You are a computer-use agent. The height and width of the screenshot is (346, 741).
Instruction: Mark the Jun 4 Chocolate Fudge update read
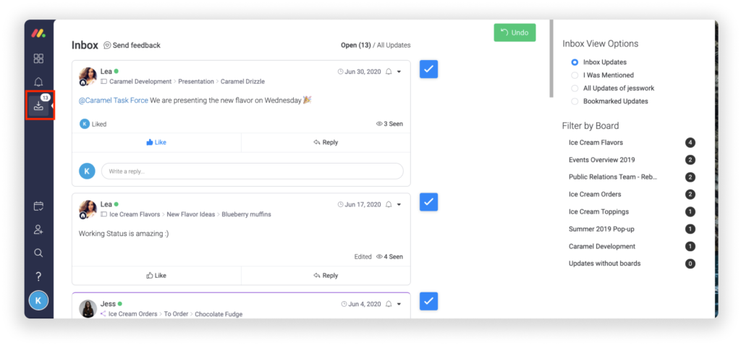pos(428,301)
